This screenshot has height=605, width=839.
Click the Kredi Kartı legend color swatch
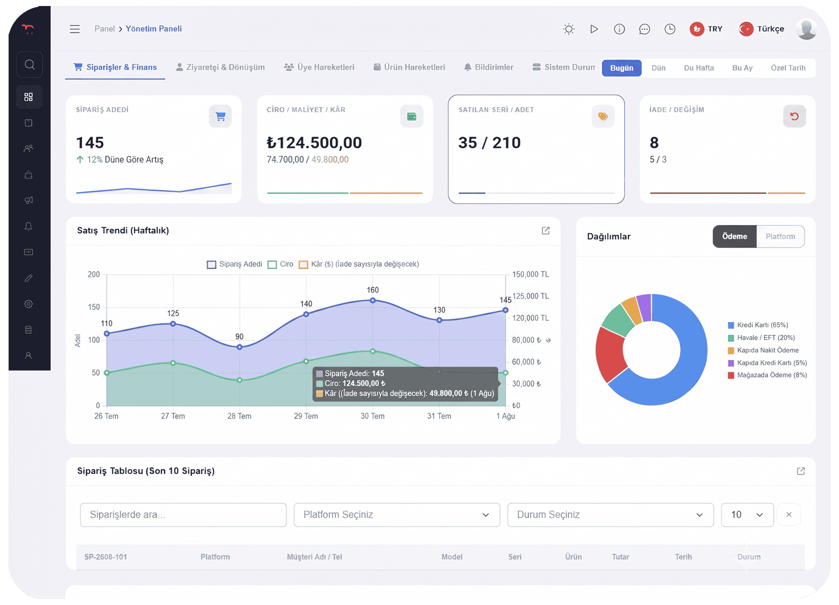[731, 325]
